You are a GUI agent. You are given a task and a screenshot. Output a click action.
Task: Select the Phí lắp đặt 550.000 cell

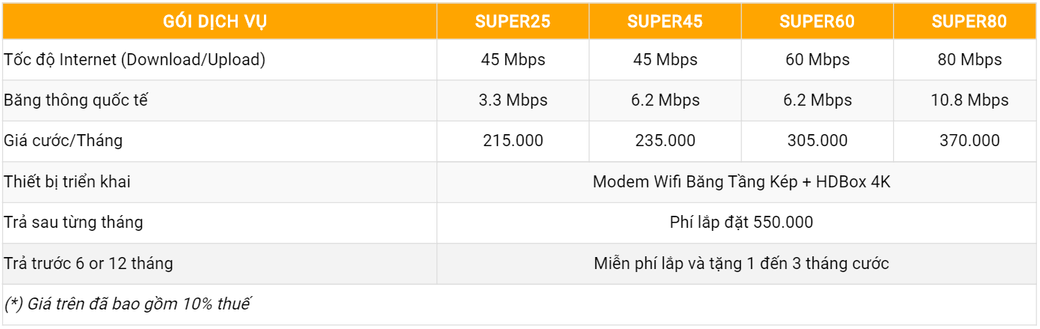point(741,223)
